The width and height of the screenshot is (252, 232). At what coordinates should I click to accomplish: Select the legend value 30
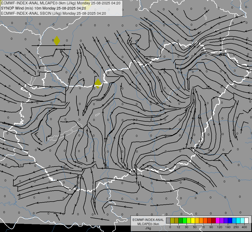pyautogui.click(x=187, y=227)
